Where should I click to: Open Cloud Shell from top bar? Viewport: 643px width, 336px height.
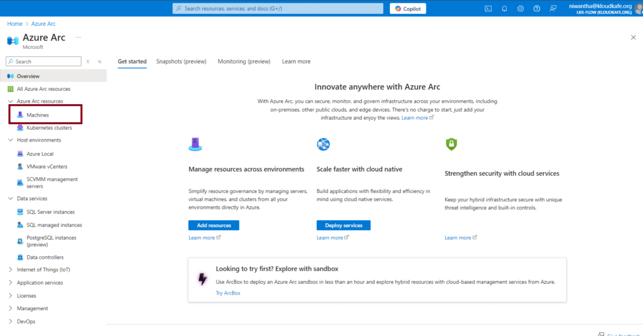click(488, 9)
